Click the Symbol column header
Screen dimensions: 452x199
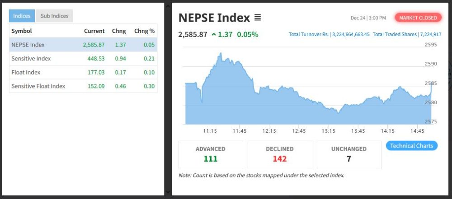[x=22, y=31]
